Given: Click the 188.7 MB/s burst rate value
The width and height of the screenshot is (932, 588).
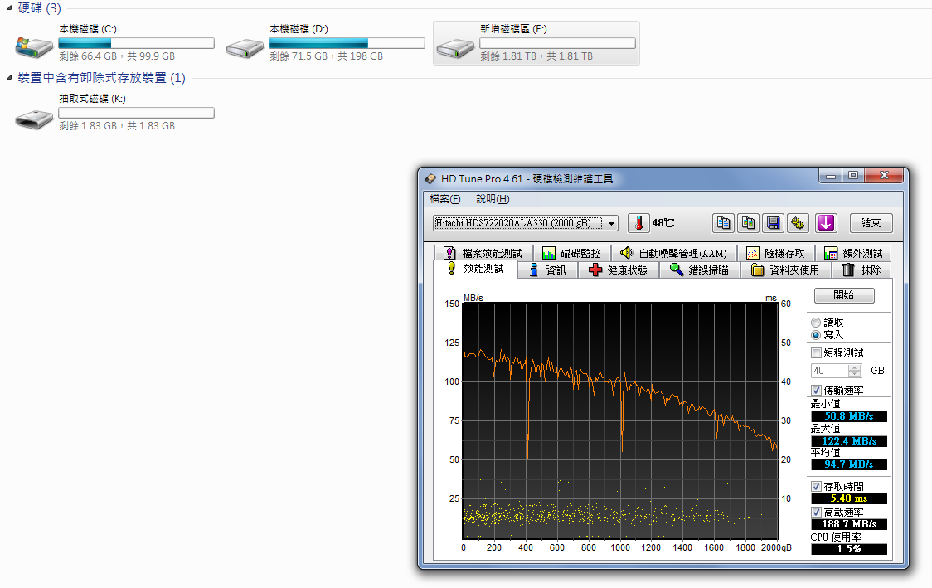Looking at the screenshot, I should click(x=849, y=524).
